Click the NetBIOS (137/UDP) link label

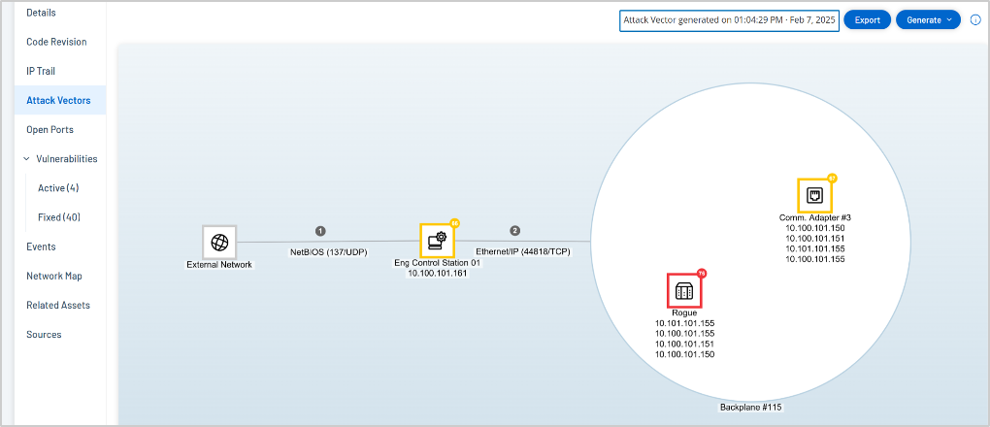328,252
